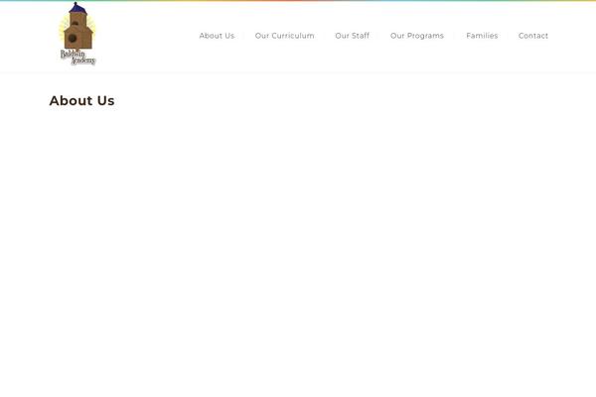Go to the Our Staff page

353,36
